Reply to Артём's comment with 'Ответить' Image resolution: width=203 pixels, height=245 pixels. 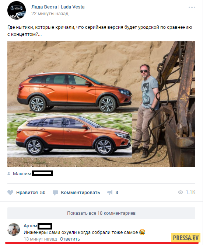(x=70, y=239)
